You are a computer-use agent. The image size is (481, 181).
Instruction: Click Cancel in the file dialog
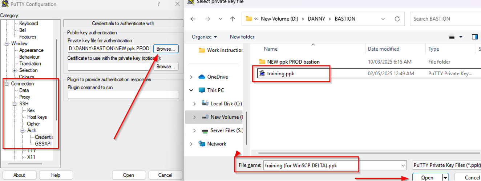click(468, 177)
